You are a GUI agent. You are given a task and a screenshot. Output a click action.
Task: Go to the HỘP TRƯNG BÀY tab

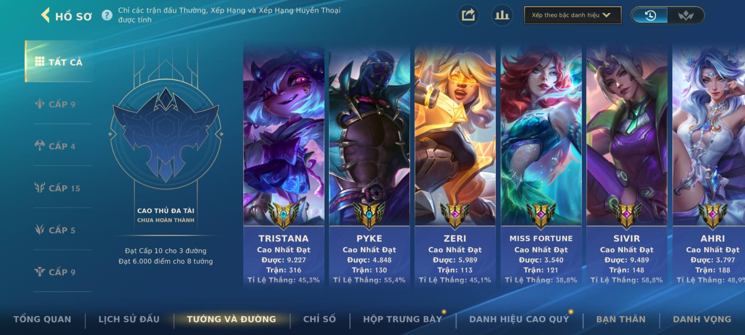pyautogui.click(x=403, y=319)
